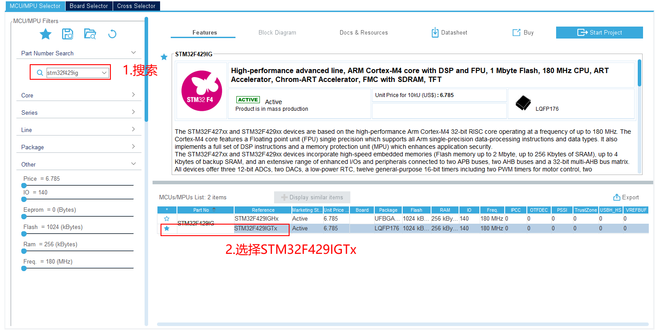Switch to the Board Selector tab
This screenshot has height=334, width=659.
coord(89,6)
